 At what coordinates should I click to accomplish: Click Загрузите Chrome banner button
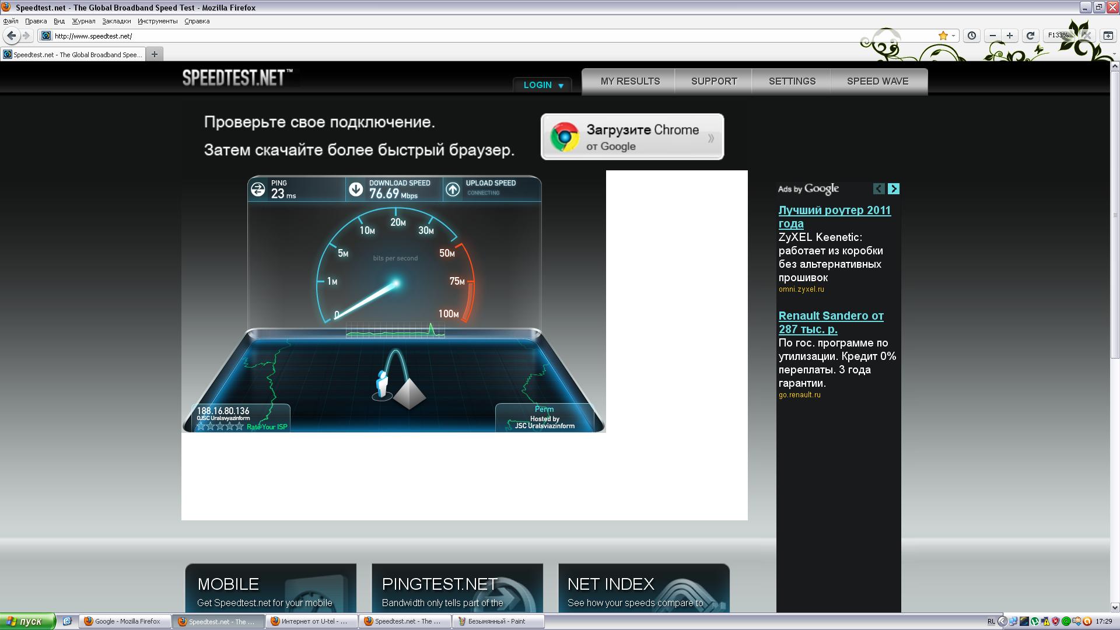coord(632,137)
